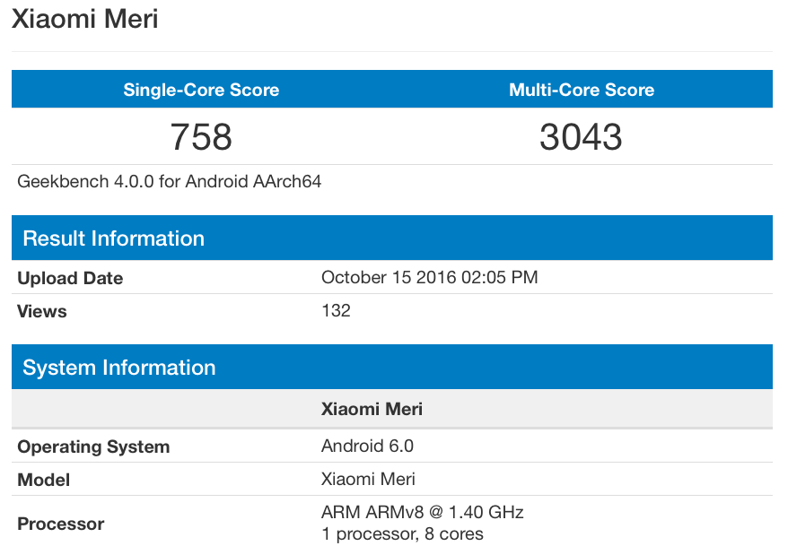788x546 pixels.
Task: Click the date 'October 15 2016 02:05 PM'
Action: pos(430,277)
